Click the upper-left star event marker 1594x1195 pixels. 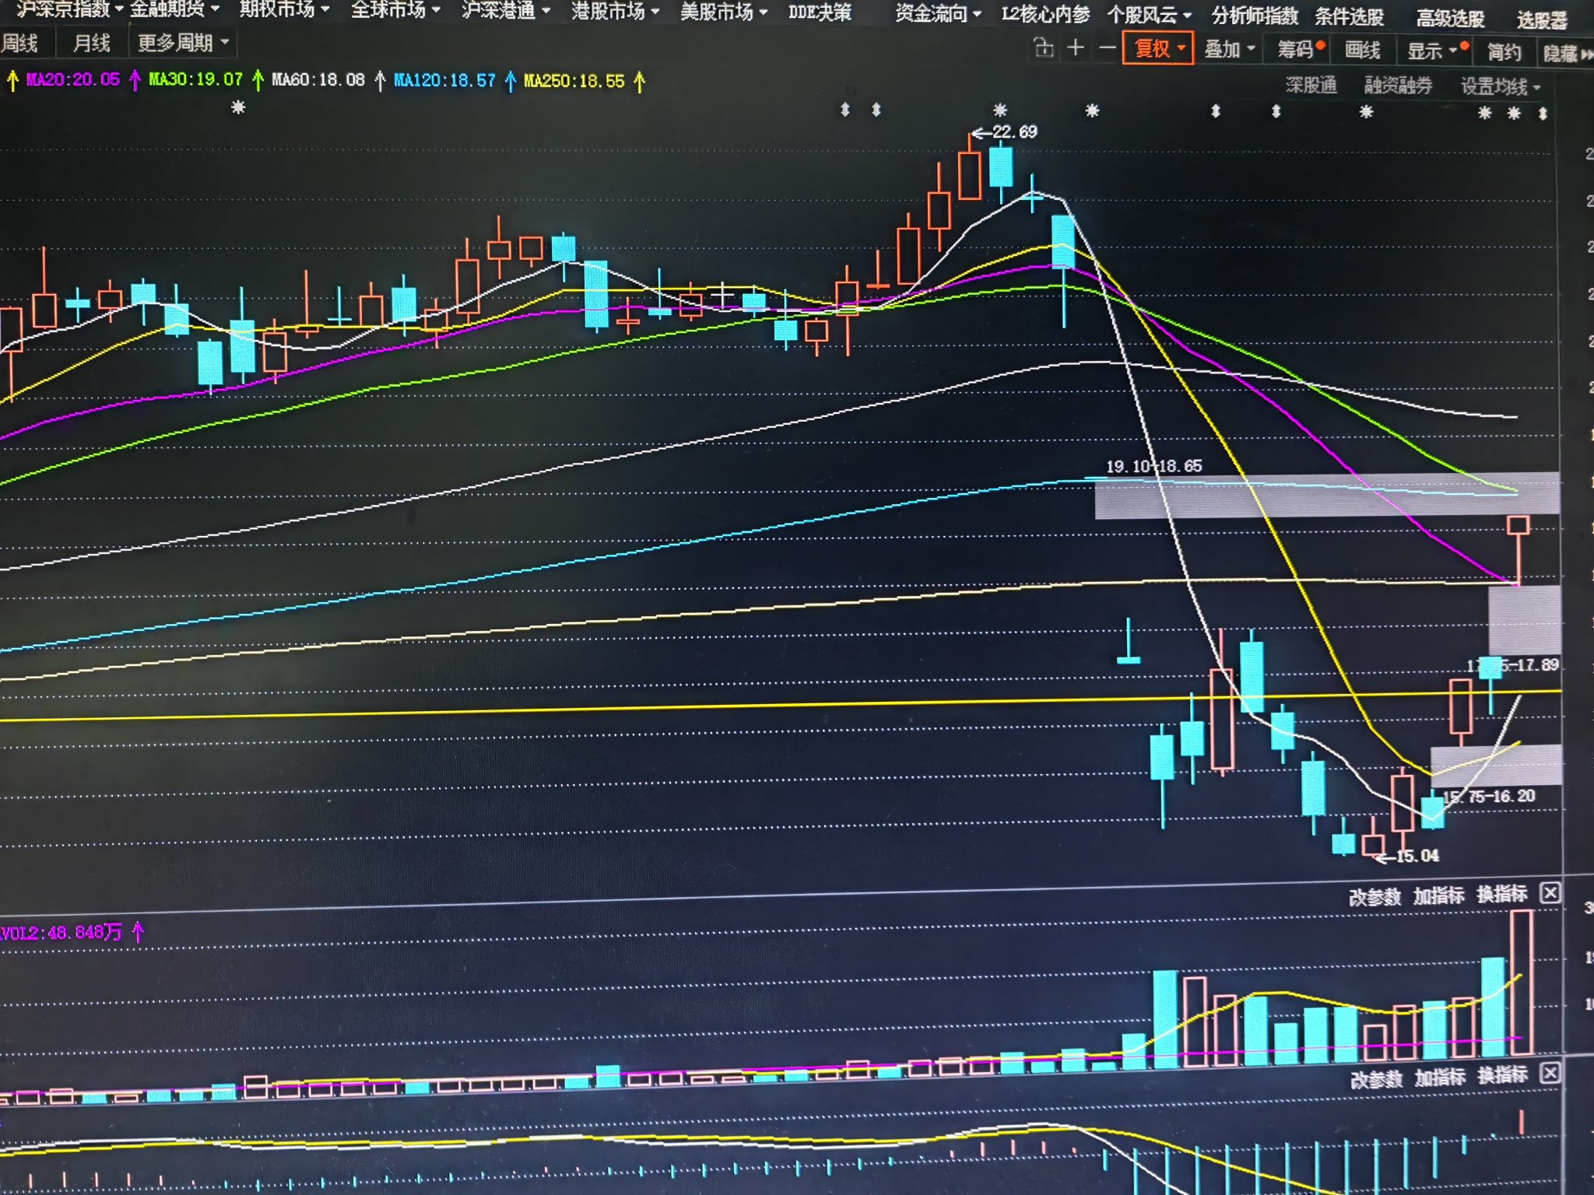pos(238,107)
